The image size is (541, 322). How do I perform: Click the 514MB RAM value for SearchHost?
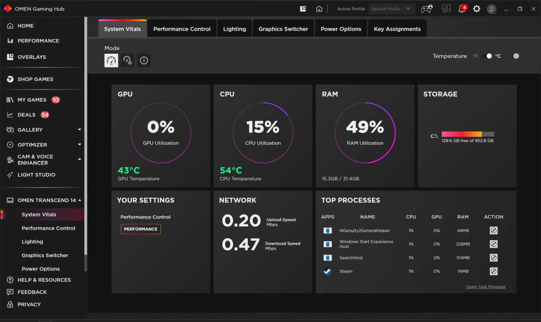pyautogui.click(x=463, y=258)
